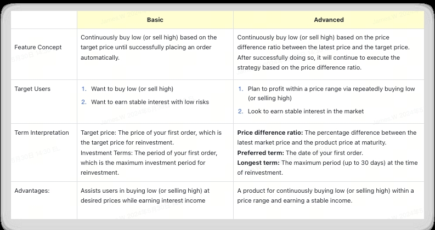Image resolution: width=435 pixels, height=230 pixels.
Task: Click the Term Interpretation row label
Action: coord(42,133)
